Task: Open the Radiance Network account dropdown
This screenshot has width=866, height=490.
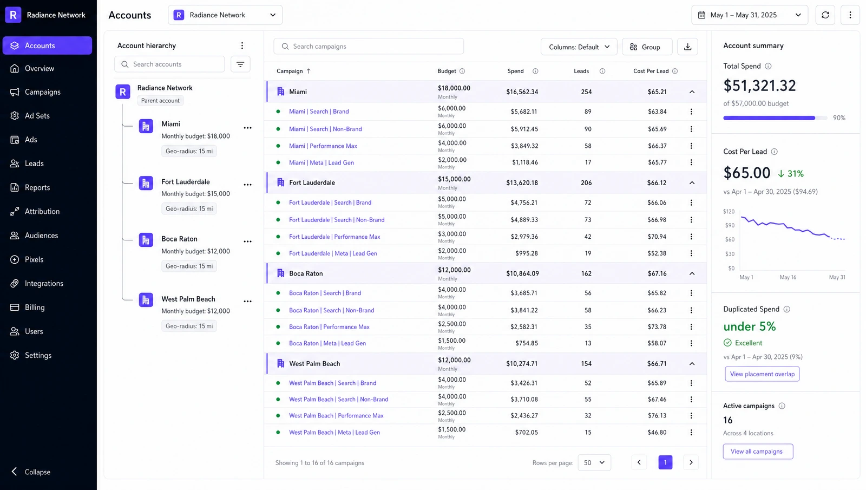Action: pos(225,15)
